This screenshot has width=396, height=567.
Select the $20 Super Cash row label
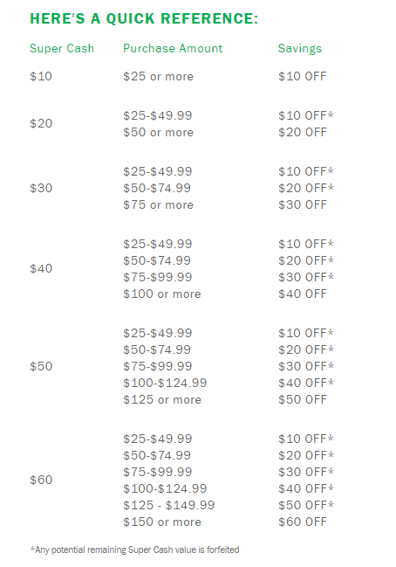click(x=41, y=124)
